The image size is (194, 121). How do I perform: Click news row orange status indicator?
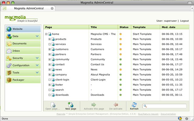(121, 70)
